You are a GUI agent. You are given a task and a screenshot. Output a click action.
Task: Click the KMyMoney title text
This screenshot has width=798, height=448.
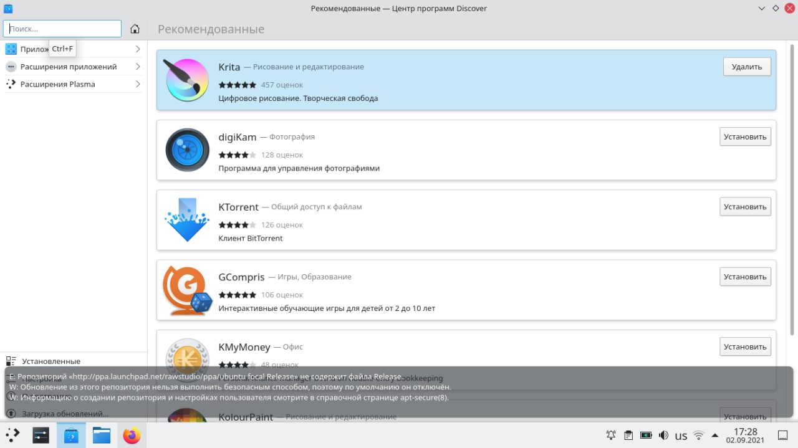click(244, 346)
